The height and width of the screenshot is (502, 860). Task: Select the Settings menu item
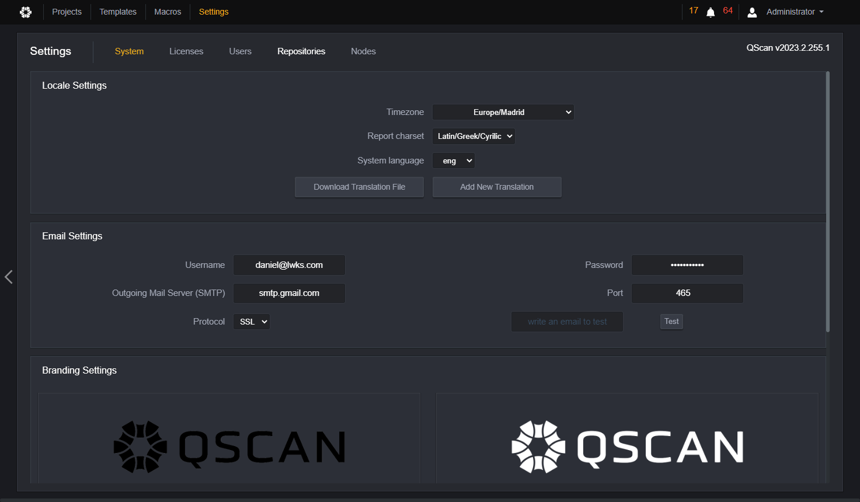coord(214,12)
